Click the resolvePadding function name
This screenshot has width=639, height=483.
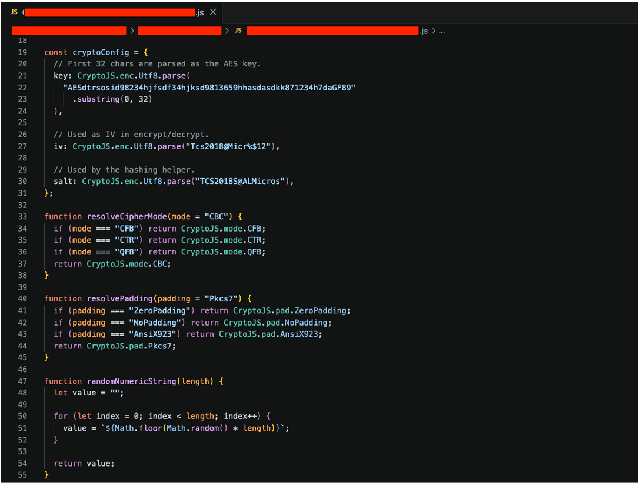pos(120,298)
